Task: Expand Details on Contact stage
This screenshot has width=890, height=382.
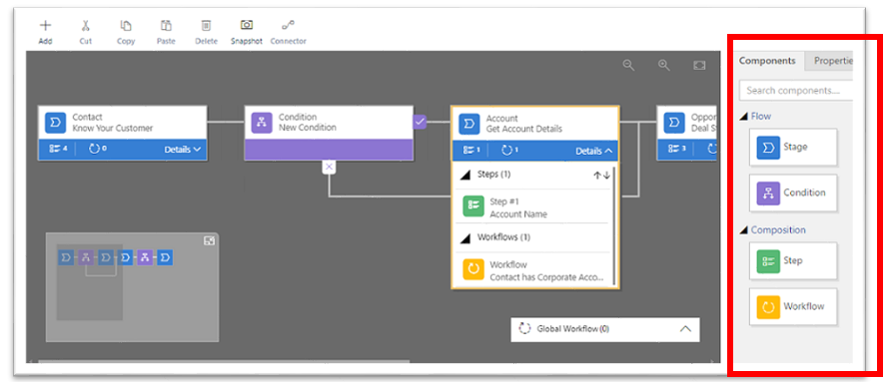Action: pyautogui.click(x=183, y=150)
